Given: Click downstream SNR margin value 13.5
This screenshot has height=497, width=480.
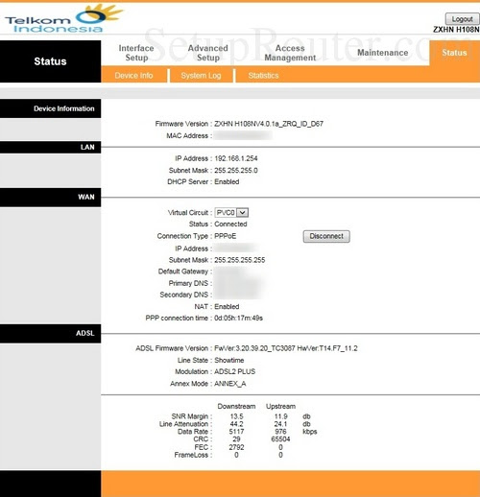Looking at the screenshot, I should [236, 416].
